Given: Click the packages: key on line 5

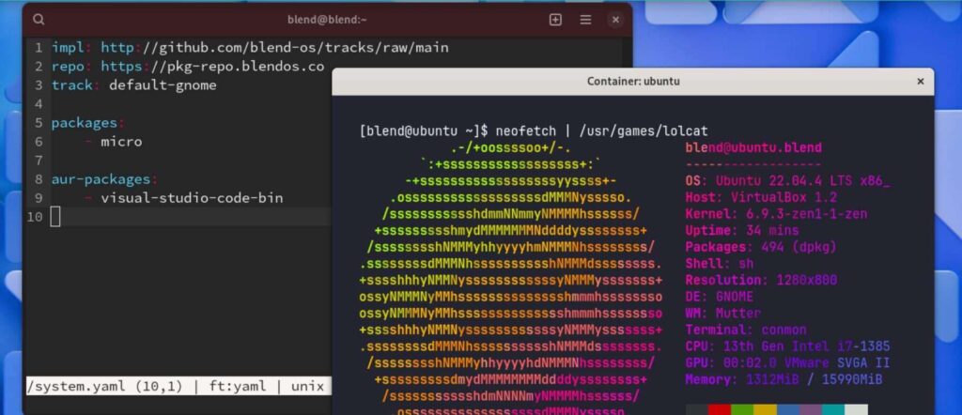Looking at the screenshot, I should pyautogui.click(x=87, y=123).
